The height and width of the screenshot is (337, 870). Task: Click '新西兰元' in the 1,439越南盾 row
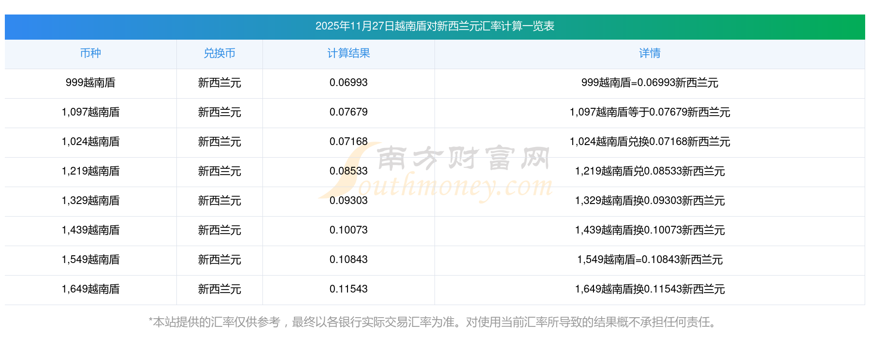(219, 230)
